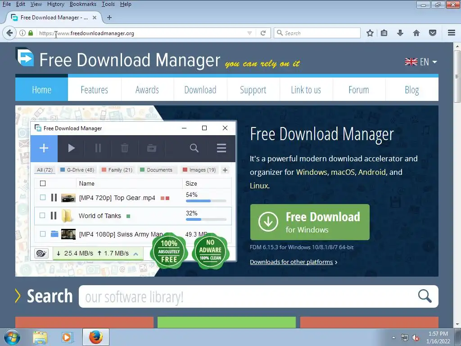Close the Free Download Manager browser tab
Image resolution: width=461 pixels, height=346 pixels.
click(95, 18)
